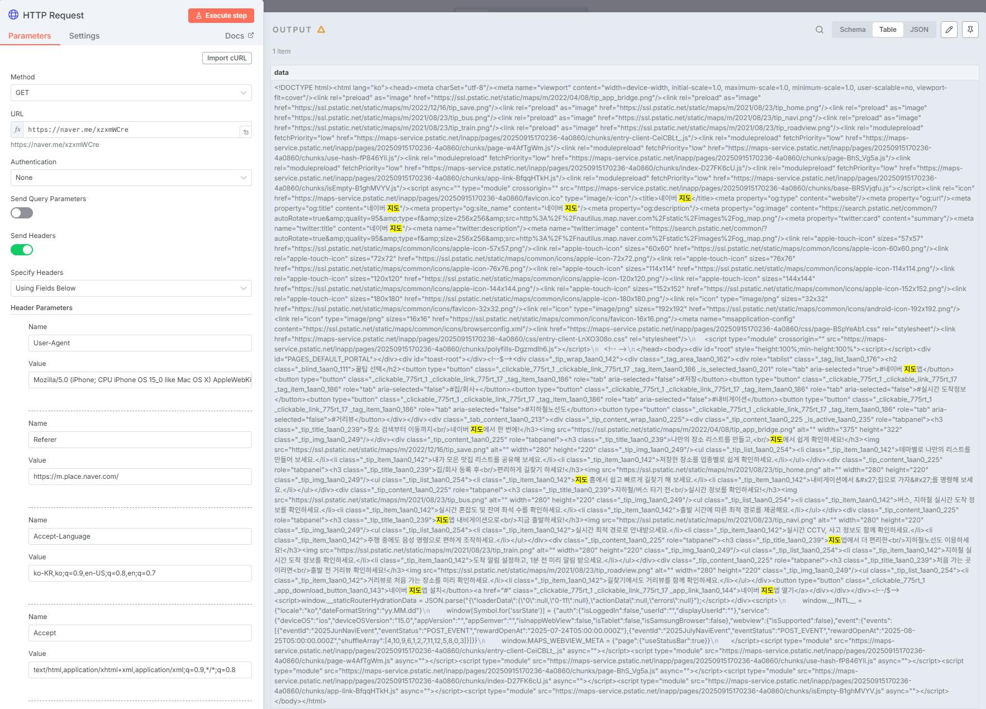986x709 pixels.
Task: Switch output view to Schema
Action: tap(852, 30)
